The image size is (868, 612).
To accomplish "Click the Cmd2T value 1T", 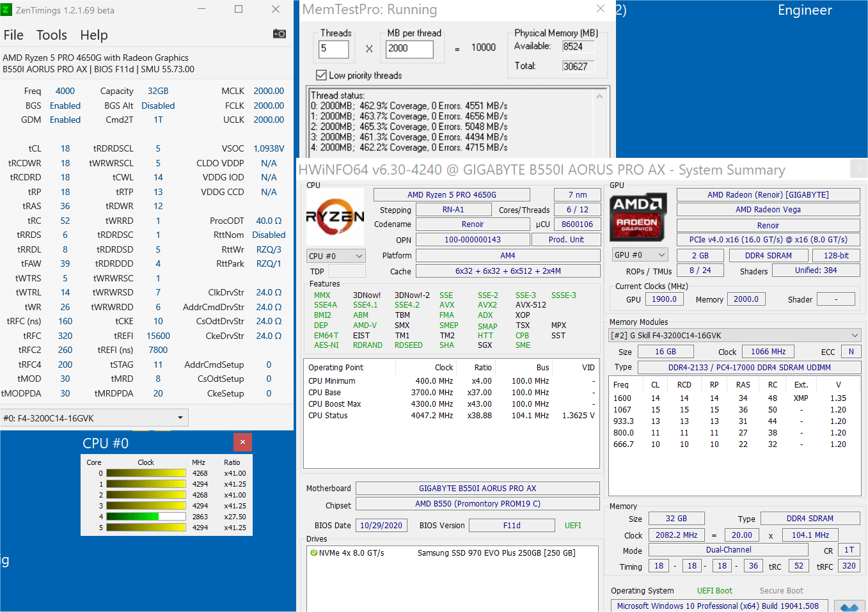I will pyautogui.click(x=158, y=120).
